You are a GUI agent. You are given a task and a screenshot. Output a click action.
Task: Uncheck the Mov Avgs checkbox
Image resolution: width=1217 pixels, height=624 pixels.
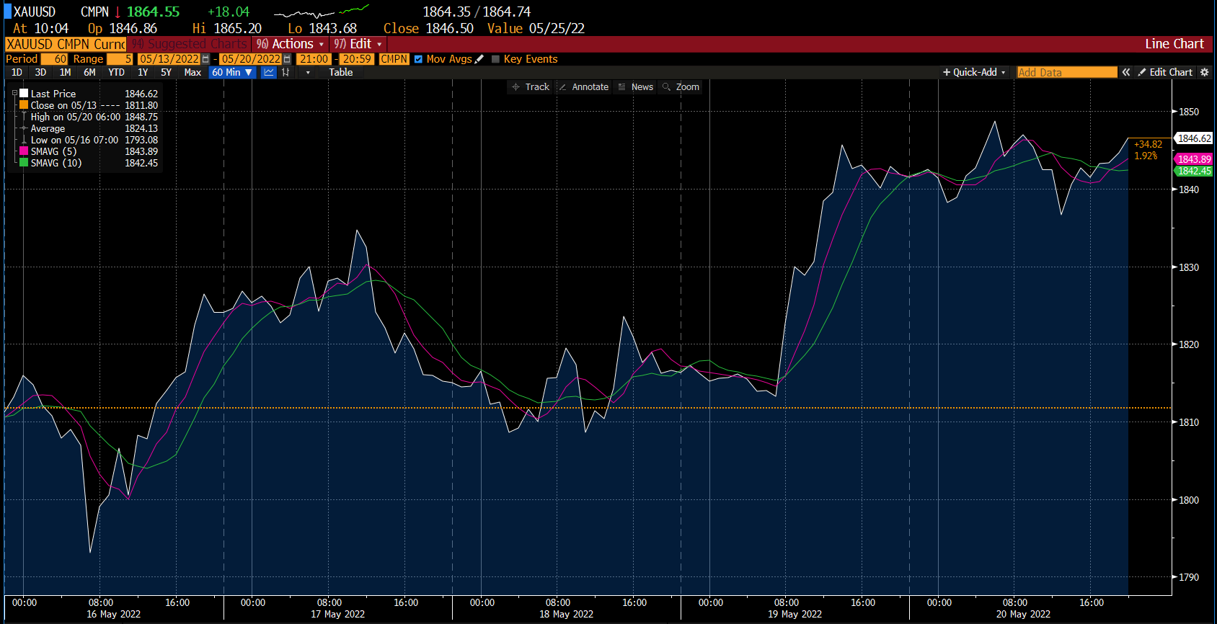(418, 59)
